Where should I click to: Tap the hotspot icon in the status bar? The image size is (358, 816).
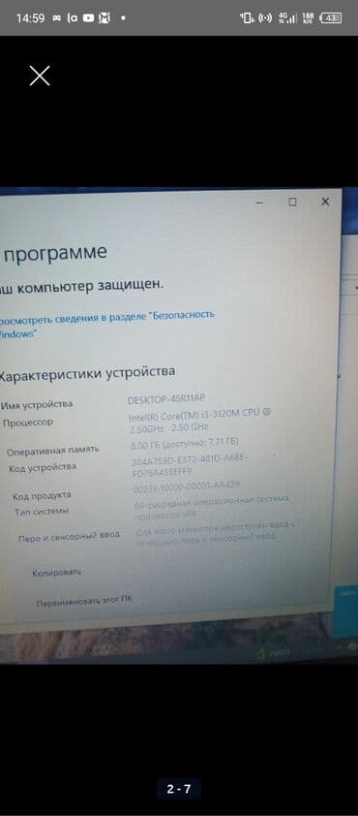click(265, 18)
